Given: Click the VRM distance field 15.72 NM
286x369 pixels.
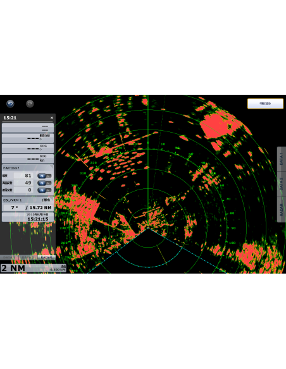Looking at the screenshot, I should 40,207.
